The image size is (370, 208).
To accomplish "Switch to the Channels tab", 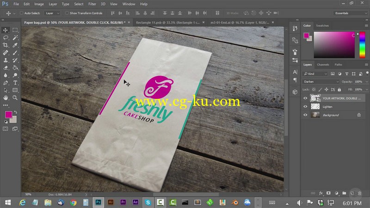I will coord(323,65).
